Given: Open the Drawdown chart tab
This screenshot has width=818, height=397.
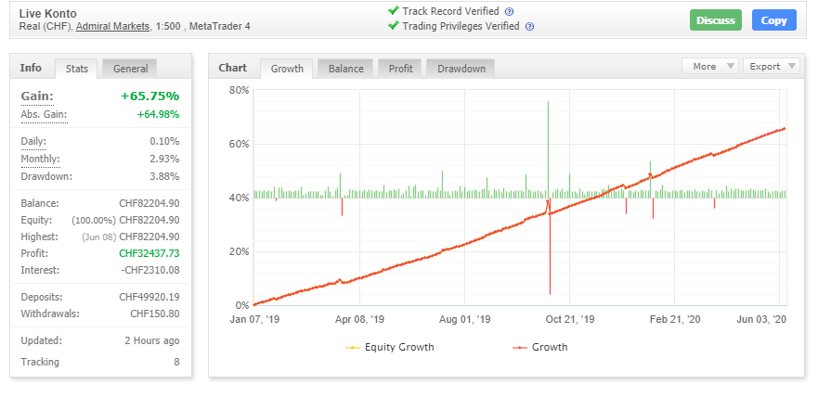Looking at the screenshot, I should 461,69.
